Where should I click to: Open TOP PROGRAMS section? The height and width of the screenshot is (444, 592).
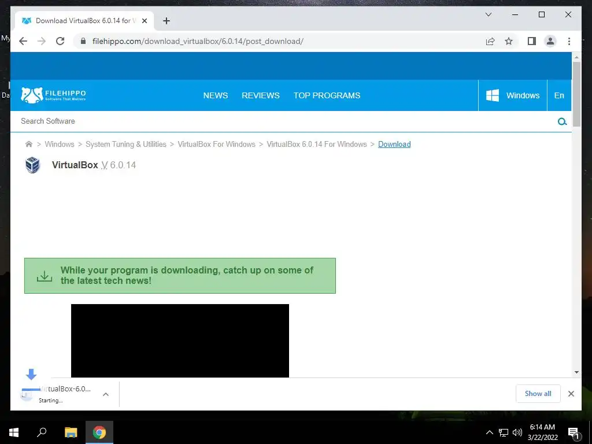(327, 95)
